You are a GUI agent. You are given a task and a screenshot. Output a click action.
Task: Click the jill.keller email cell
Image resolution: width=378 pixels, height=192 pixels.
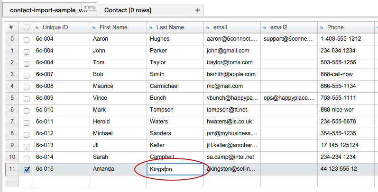[x=232, y=145]
